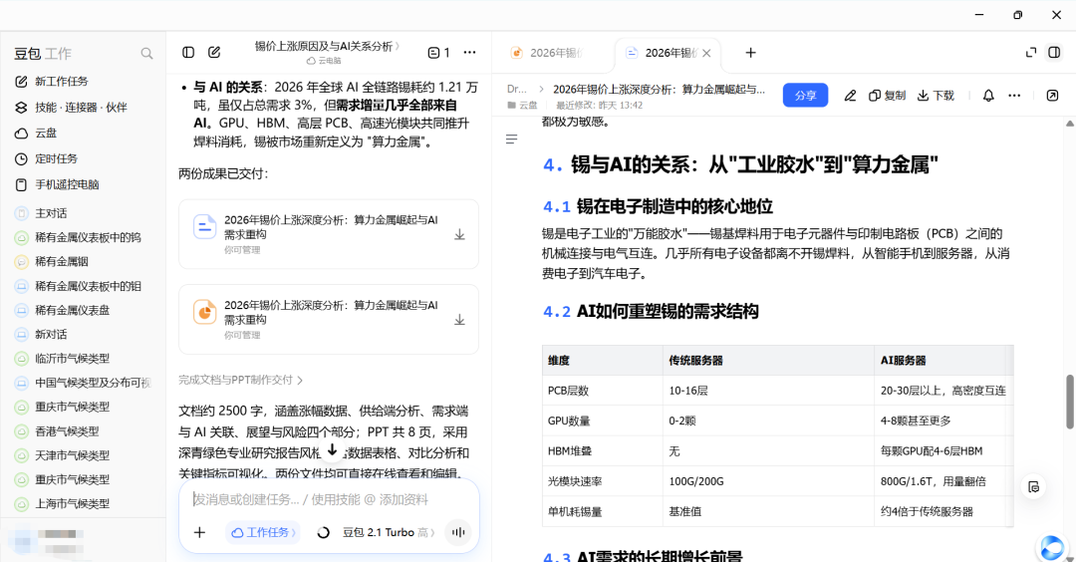The width and height of the screenshot is (1076, 562).
Task: Edit the document with the pencil icon
Action: pos(850,96)
